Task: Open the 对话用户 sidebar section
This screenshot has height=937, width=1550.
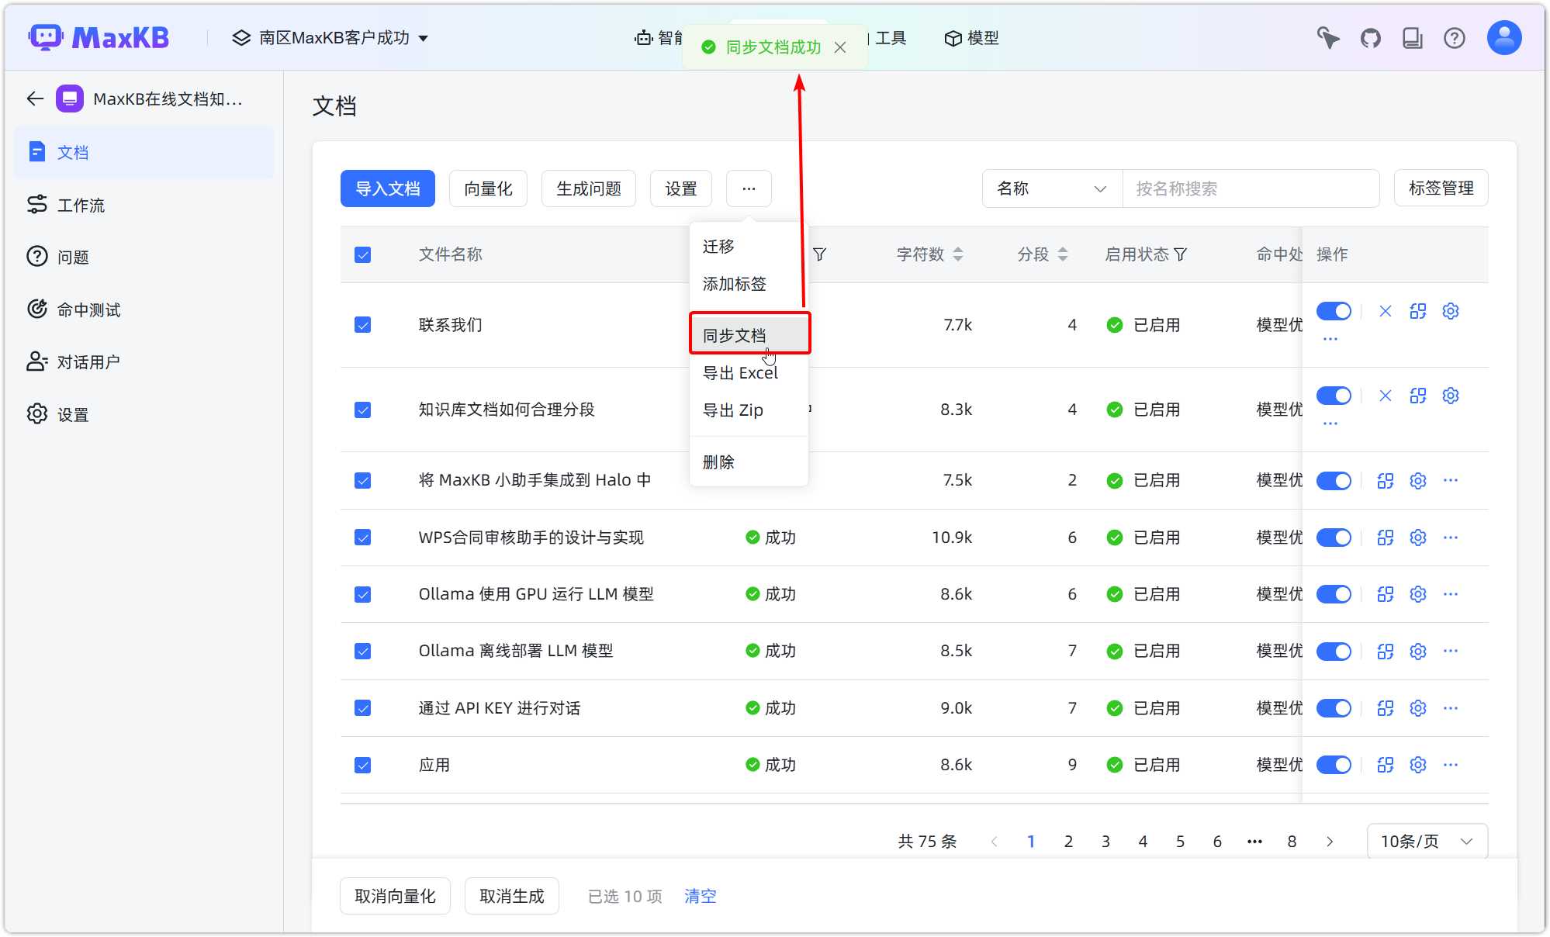Action: 88,361
